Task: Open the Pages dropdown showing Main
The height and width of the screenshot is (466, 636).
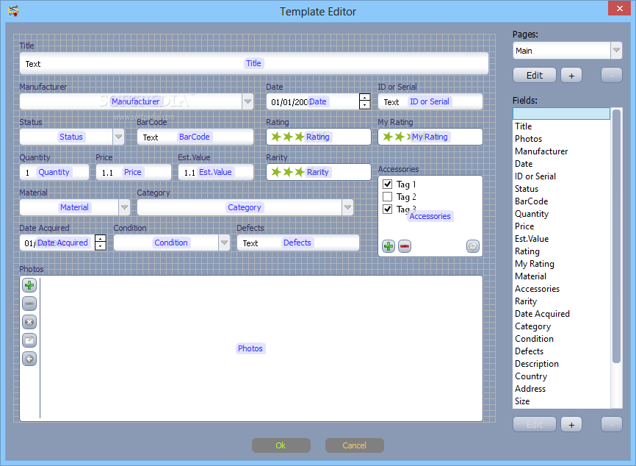Action: point(567,50)
